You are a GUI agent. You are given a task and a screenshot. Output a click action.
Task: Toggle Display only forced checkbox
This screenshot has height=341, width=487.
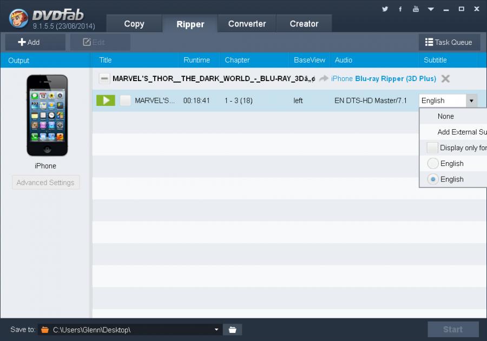pyautogui.click(x=432, y=148)
